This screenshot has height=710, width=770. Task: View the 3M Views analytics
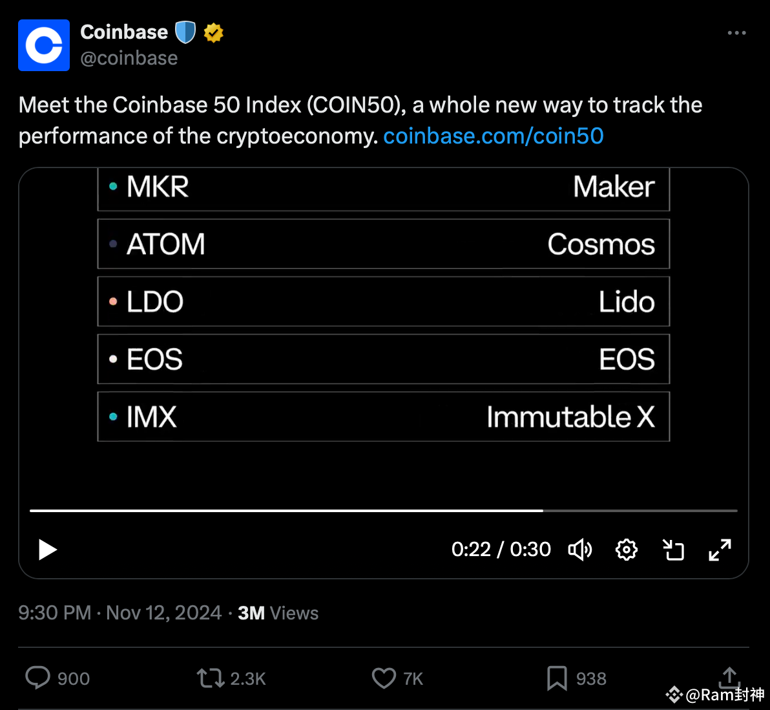[278, 613]
